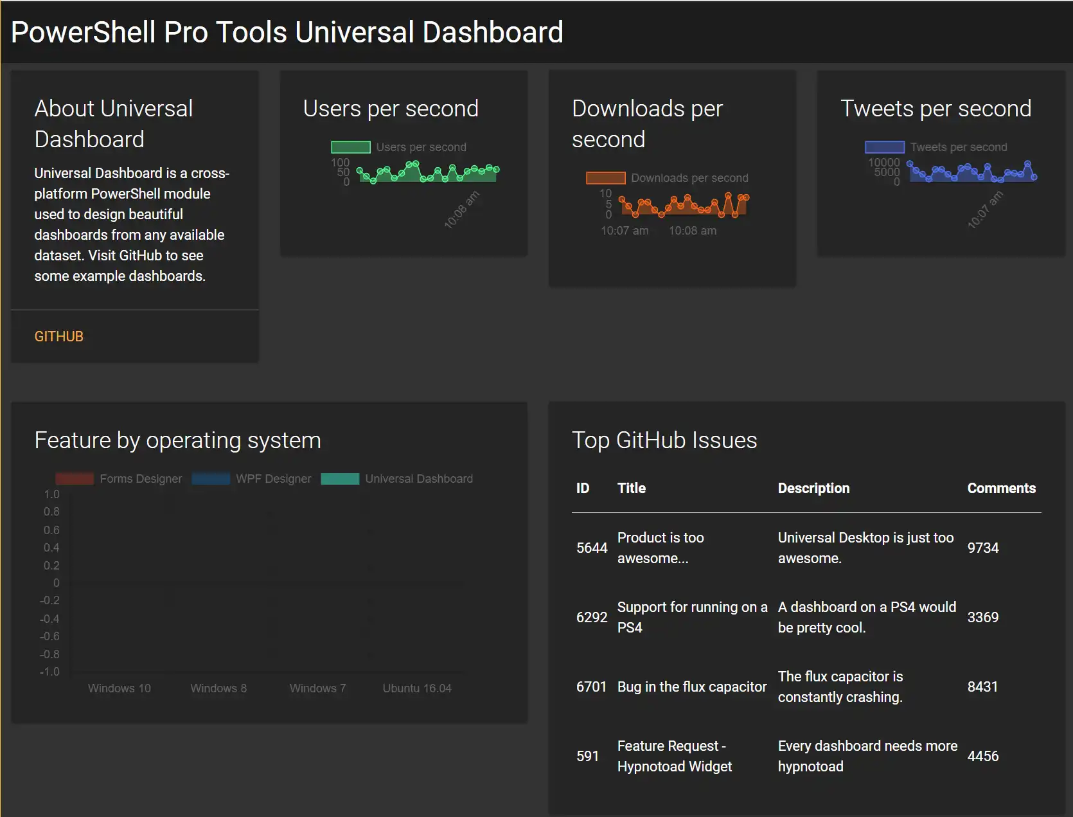Click the Forms Designer legend label
Image resolution: width=1073 pixels, height=817 pixels.
[x=141, y=479]
